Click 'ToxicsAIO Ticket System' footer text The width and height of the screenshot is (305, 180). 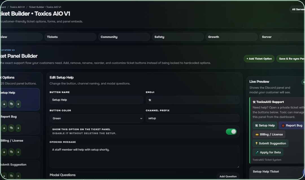267,160
